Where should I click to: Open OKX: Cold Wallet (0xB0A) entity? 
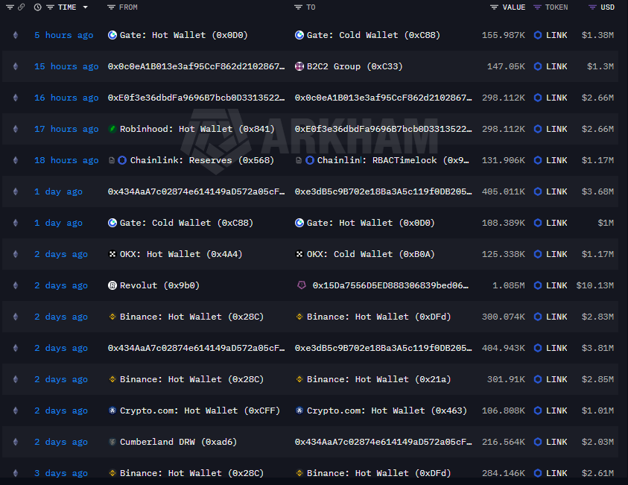(371, 254)
